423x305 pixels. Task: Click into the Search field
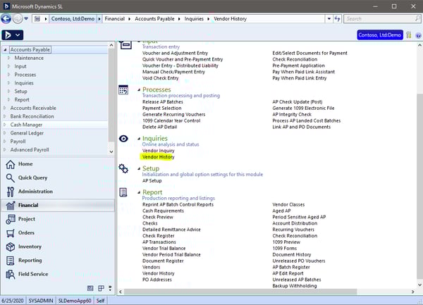(379, 19)
